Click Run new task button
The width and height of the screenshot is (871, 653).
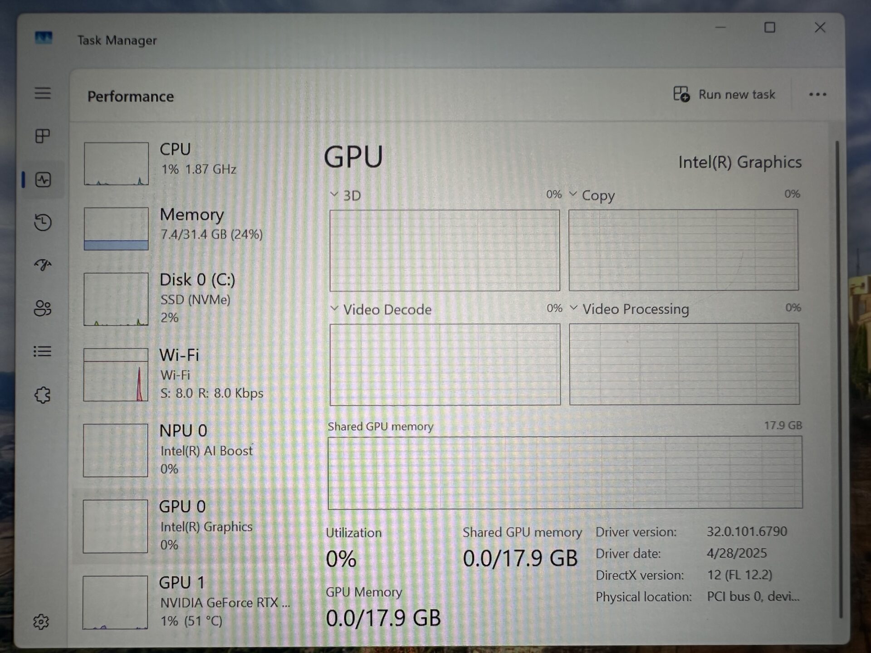tap(724, 94)
